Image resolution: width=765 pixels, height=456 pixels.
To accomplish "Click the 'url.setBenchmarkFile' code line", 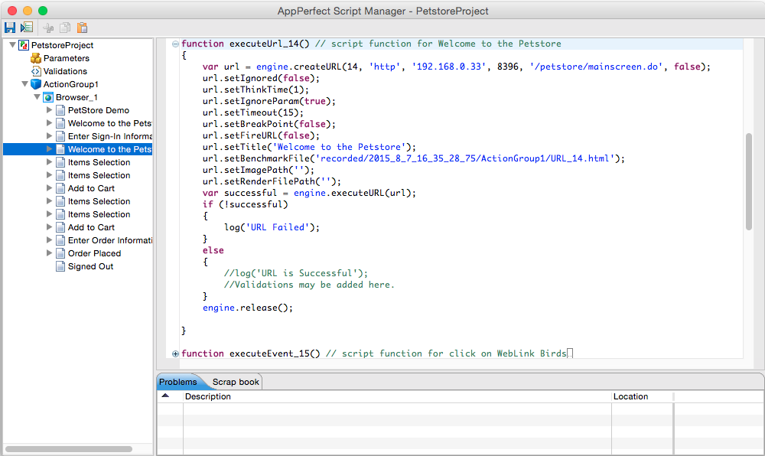I will pyautogui.click(x=414, y=158).
